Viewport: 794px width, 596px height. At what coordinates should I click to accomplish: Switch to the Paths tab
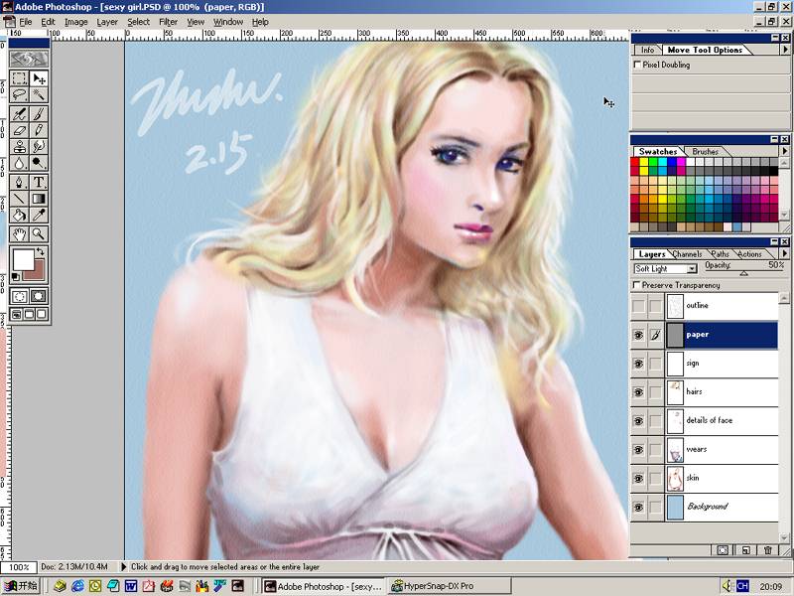coord(720,254)
